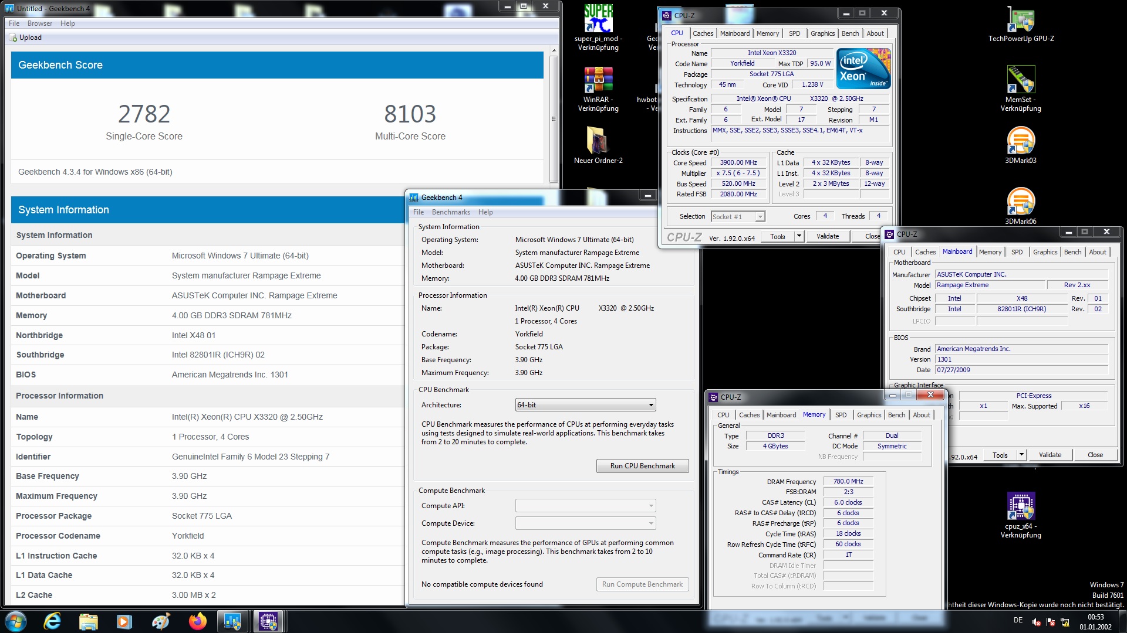Click Validate in the top CPU-Z window

point(827,236)
